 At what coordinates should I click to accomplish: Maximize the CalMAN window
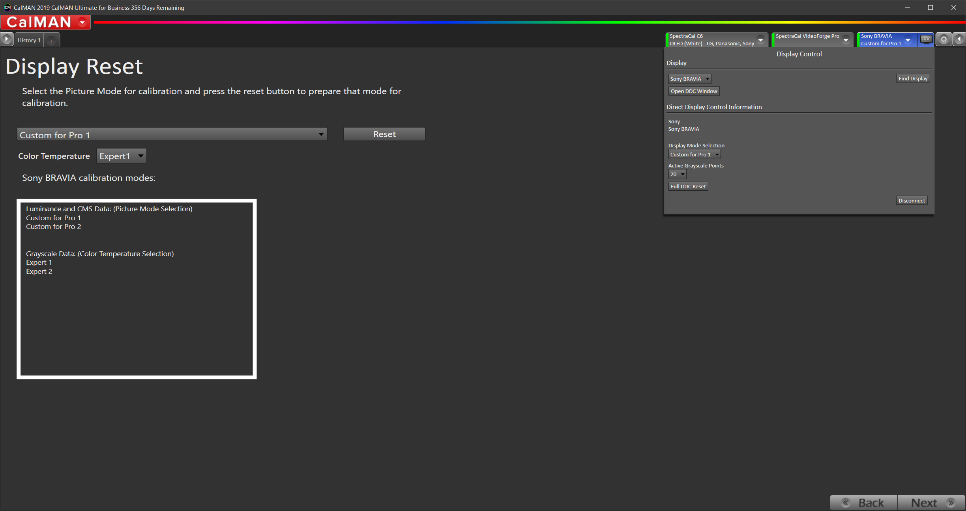coord(930,7)
